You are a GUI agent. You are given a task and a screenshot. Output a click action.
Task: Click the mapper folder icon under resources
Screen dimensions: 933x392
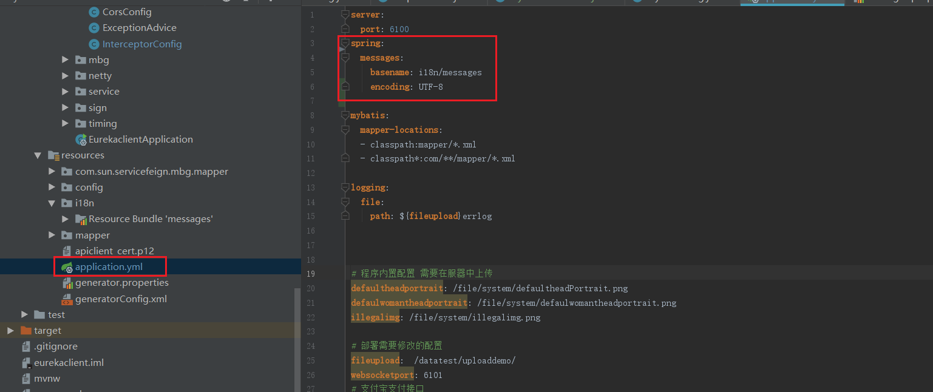(67, 235)
